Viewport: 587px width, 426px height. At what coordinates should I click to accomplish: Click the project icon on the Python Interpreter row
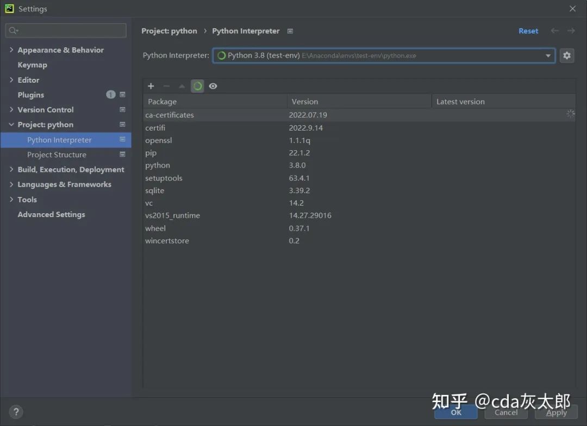122,139
